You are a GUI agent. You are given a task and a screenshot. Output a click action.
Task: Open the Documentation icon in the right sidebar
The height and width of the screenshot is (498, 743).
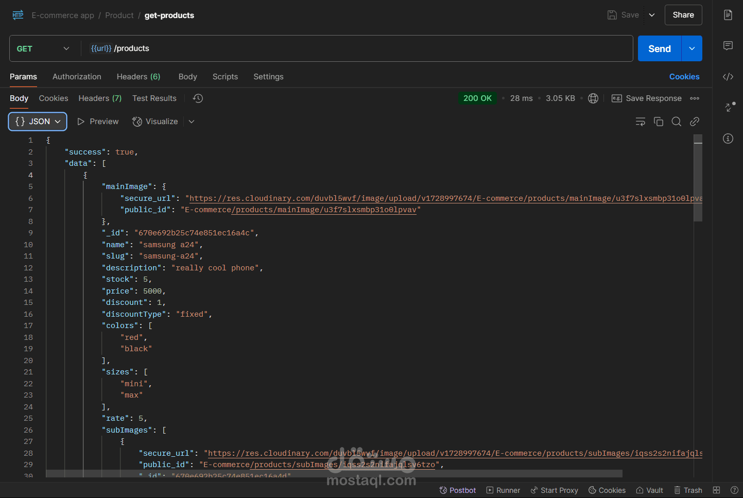(x=728, y=15)
